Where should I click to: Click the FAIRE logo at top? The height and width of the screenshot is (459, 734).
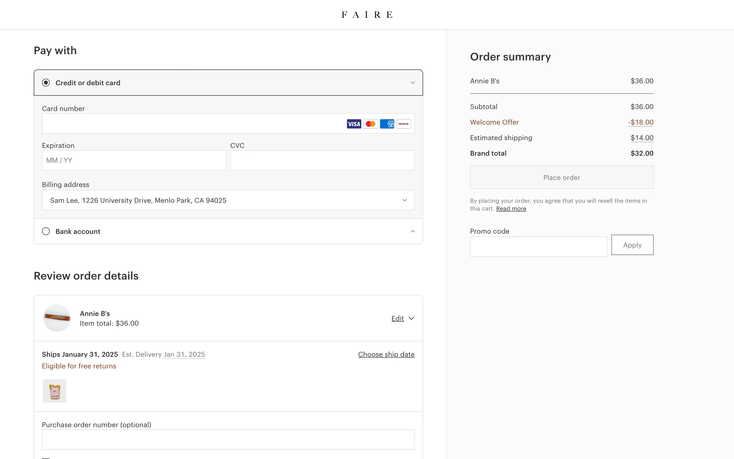coord(367,15)
